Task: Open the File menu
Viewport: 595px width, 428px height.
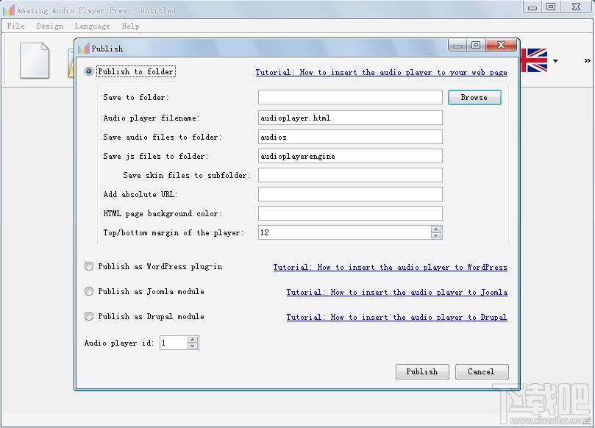Action: (16, 26)
